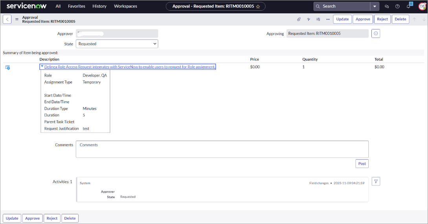The image size is (428, 224).
Task: Expand the search scope dropdown arrow
Action: 375,6
